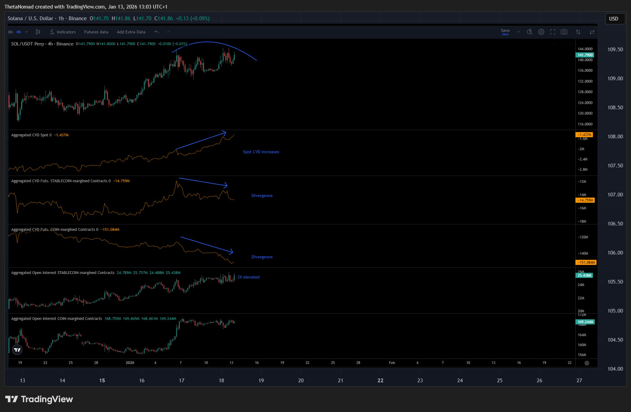Screen dimensions: 631x412
Task: Expand the timeframe dropdown chevron
Action: click(x=26, y=32)
